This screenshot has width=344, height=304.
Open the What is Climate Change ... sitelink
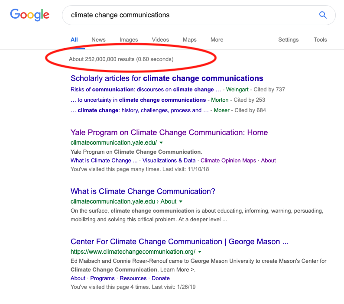point(104,161)
